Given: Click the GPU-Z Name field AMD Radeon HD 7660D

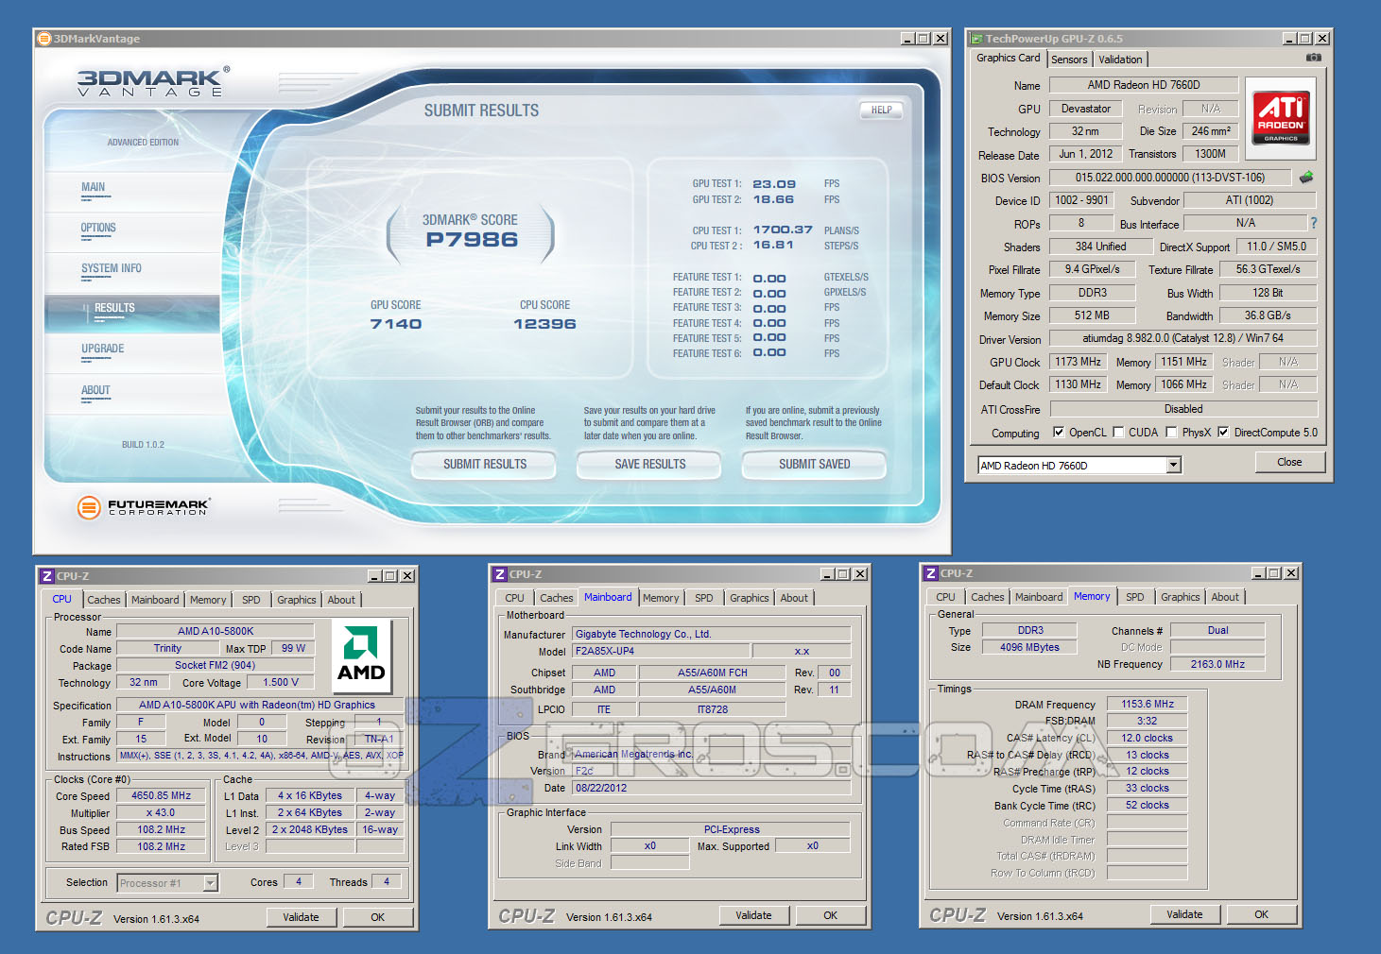Looking at the screenshot, I should tap(1144, 85).
